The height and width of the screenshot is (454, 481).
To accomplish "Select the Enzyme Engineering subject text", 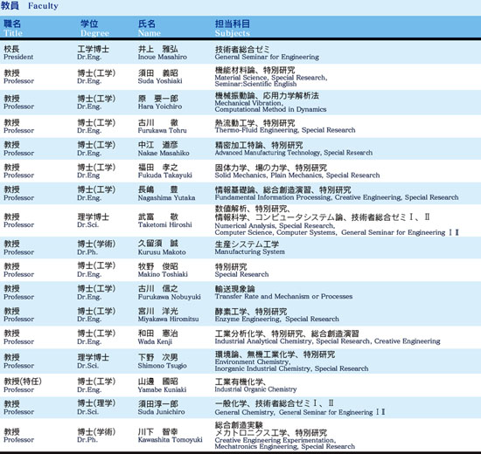I will pos(247,319).
